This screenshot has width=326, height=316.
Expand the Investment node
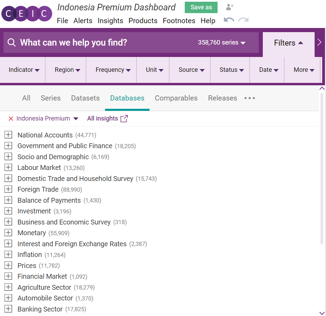coord(8,211)
